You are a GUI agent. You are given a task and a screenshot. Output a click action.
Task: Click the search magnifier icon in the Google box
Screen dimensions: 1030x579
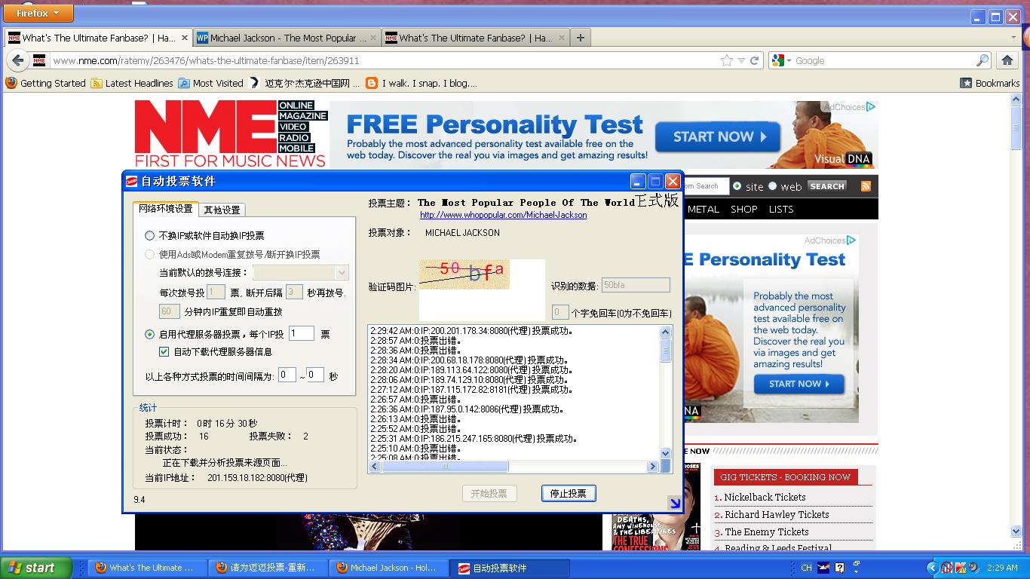tap(982, 60)
